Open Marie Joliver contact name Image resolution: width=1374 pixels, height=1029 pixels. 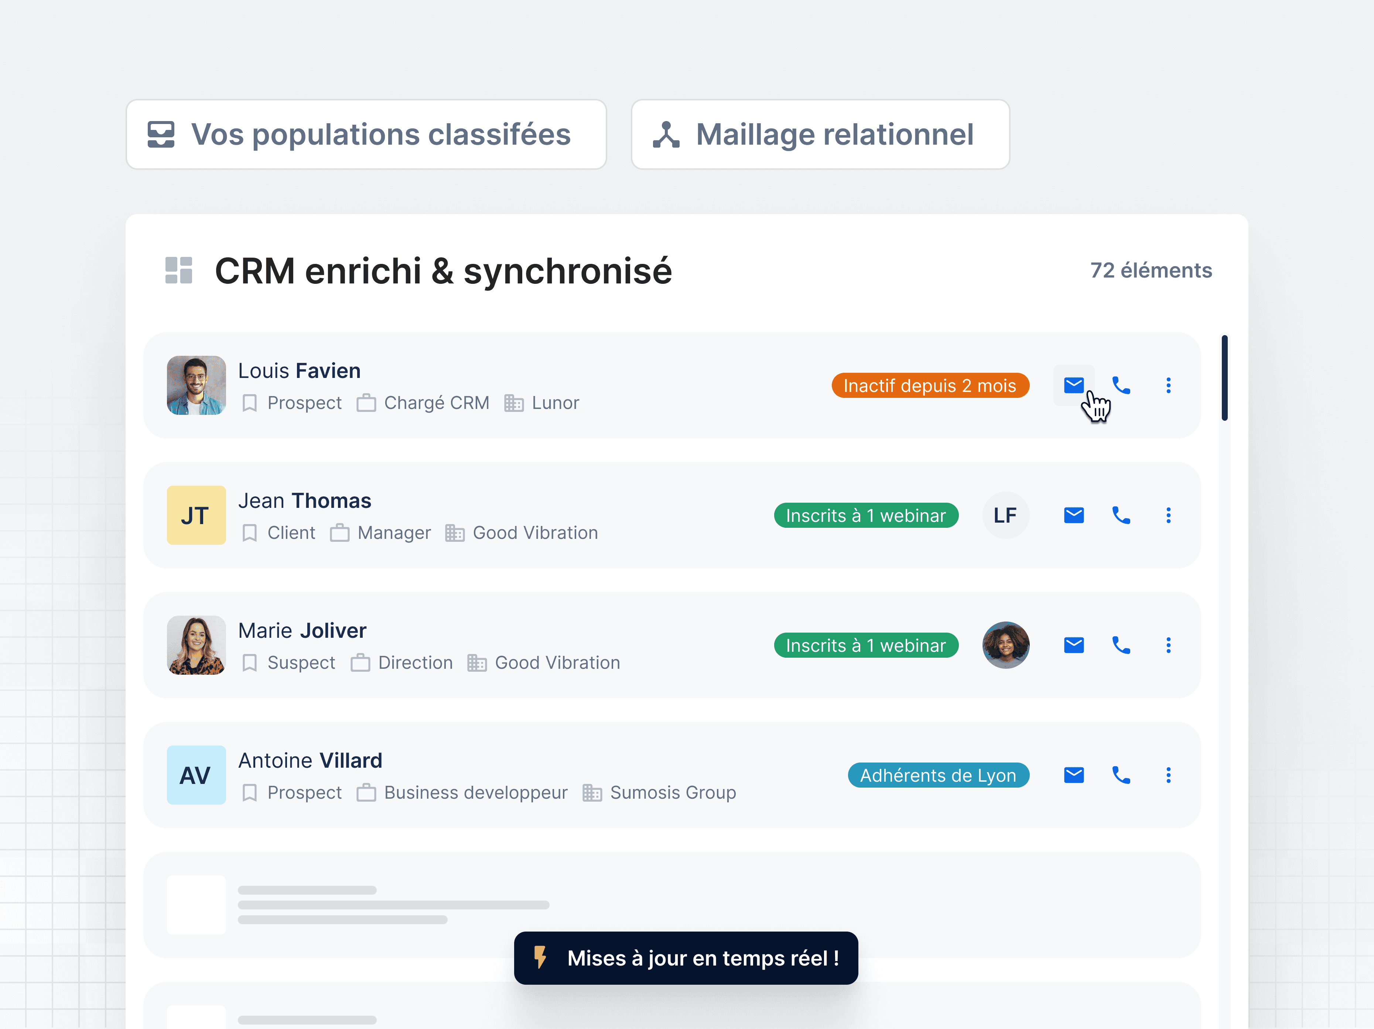(303, 630)
